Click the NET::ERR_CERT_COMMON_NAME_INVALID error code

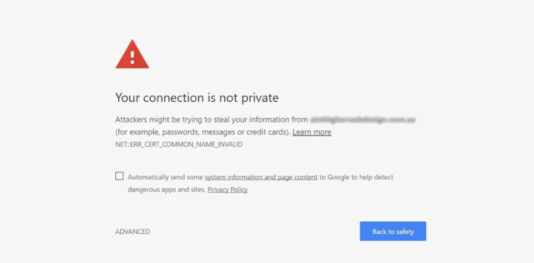[x=179, y=144]
